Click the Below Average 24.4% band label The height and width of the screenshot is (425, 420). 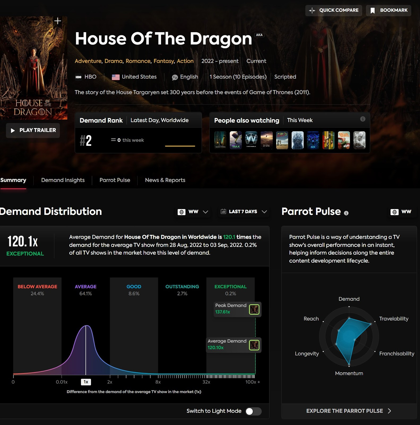coord(37,290)
